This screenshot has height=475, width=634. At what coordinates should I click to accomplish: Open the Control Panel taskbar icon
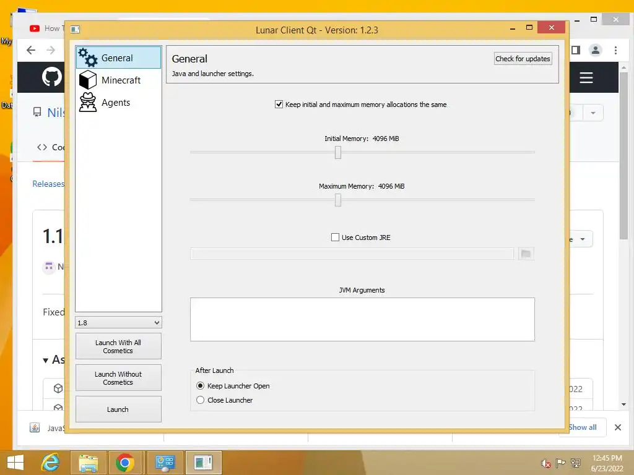point(165,463)
